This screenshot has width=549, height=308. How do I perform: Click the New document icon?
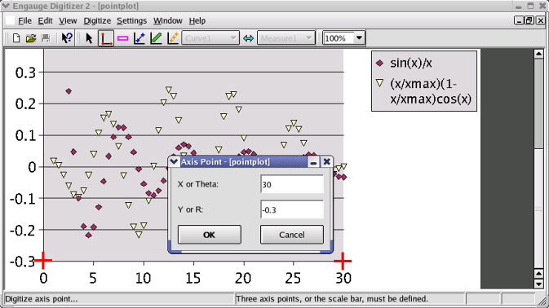16,38
